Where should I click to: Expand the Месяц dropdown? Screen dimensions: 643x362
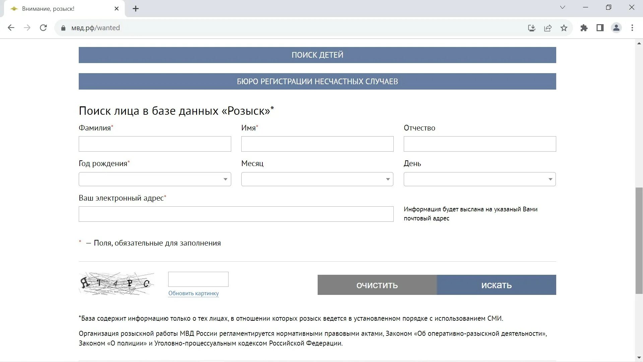click(317, 179)
